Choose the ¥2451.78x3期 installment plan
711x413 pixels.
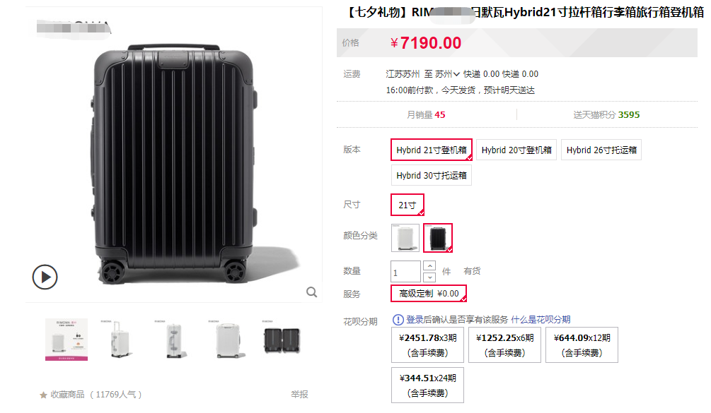427,345
